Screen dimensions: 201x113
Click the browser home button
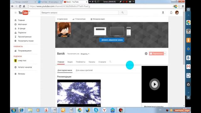pos(24,6)
